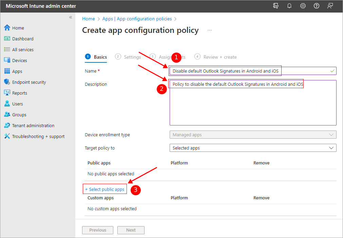The image size is (343, 238).
Task: Click the Custom apps column header
Action: click(x=100, y=198)
